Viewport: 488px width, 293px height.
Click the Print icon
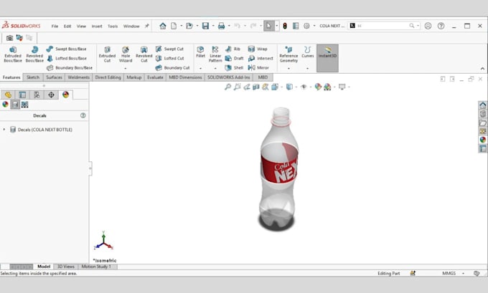pyautogui.click(x=221, y=26)
